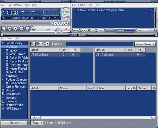The image size is (158, 128).
Task: Open the Sort menu in Playlist Editor
Action: (90, 5)
